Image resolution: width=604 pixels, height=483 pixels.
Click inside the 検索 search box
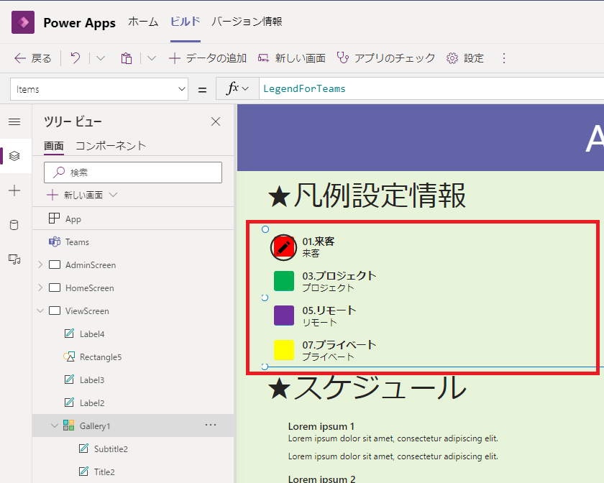tap(133, 172)
